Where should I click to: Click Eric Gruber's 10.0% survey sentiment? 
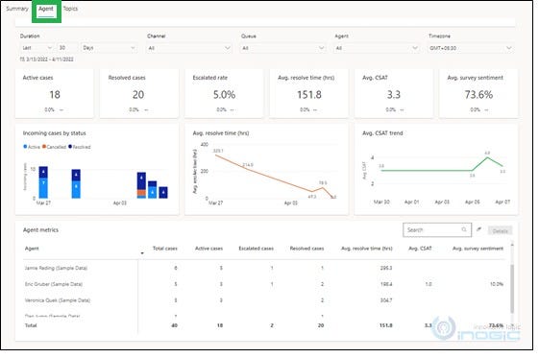coord(497,284)
